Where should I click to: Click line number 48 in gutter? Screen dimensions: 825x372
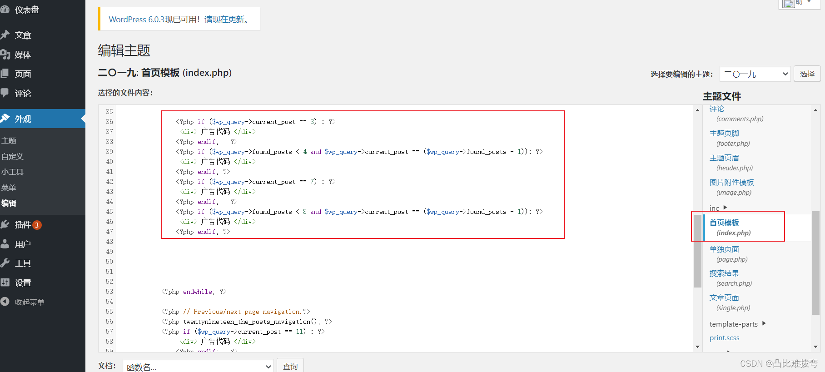pos(109,242)
